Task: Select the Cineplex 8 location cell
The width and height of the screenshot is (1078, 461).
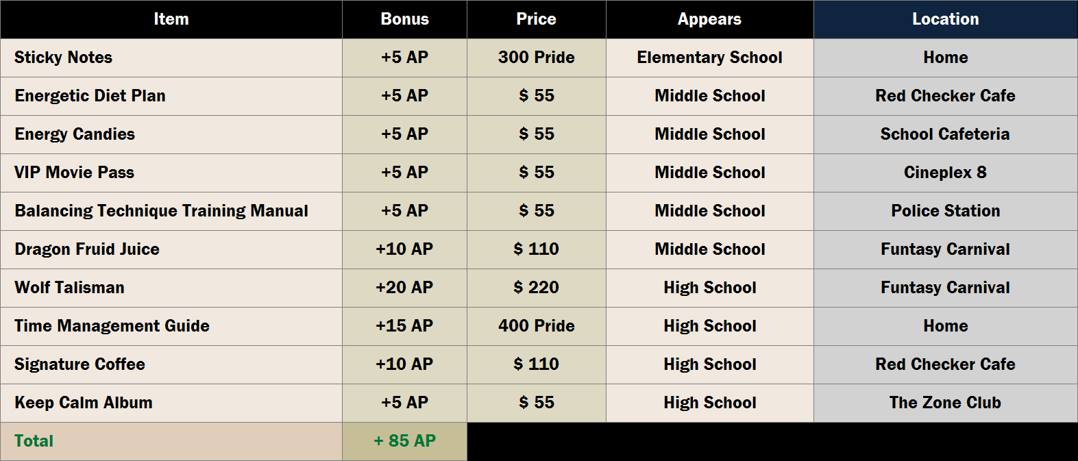Action: click(x=945, y=173)
